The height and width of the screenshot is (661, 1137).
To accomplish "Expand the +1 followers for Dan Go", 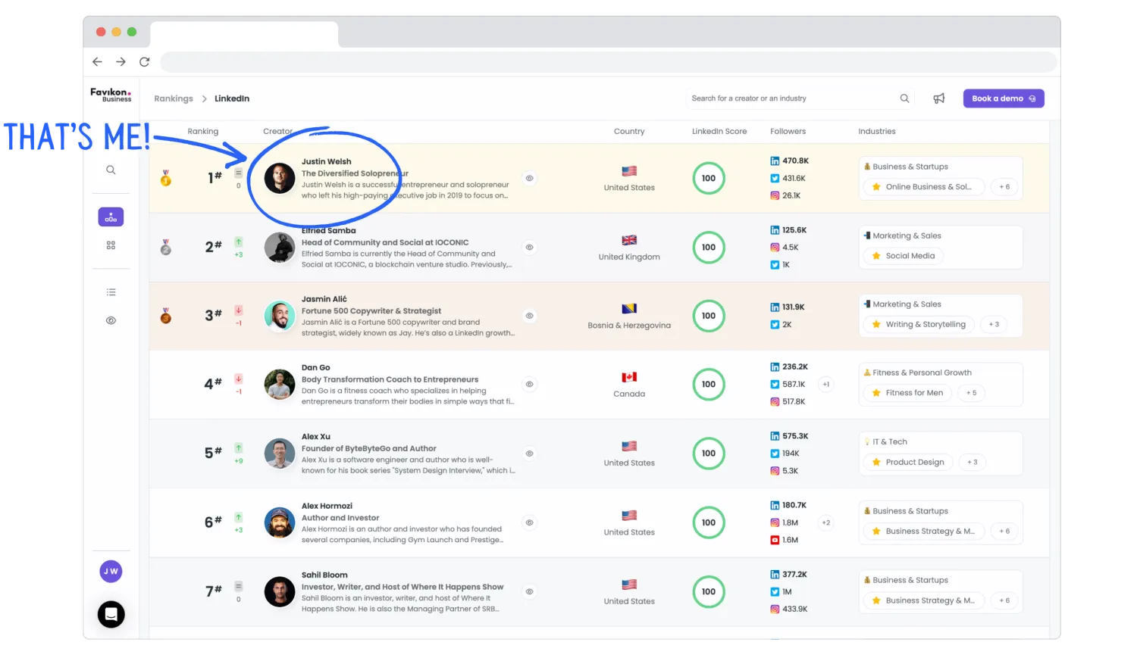I will click(825, 385).
